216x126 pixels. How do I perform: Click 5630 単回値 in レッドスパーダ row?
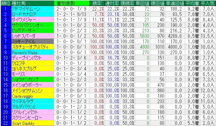tap(145, 36)
